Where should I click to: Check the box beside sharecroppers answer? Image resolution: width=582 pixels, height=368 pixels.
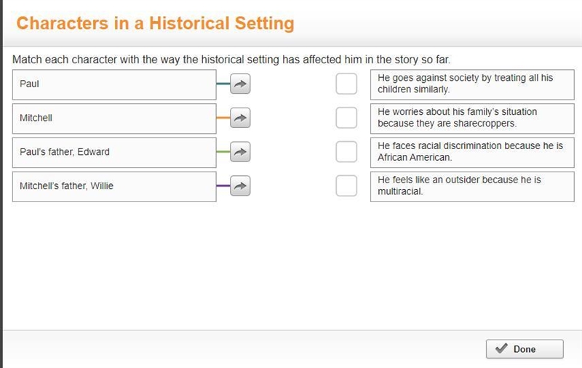click(x=346, y=118)
